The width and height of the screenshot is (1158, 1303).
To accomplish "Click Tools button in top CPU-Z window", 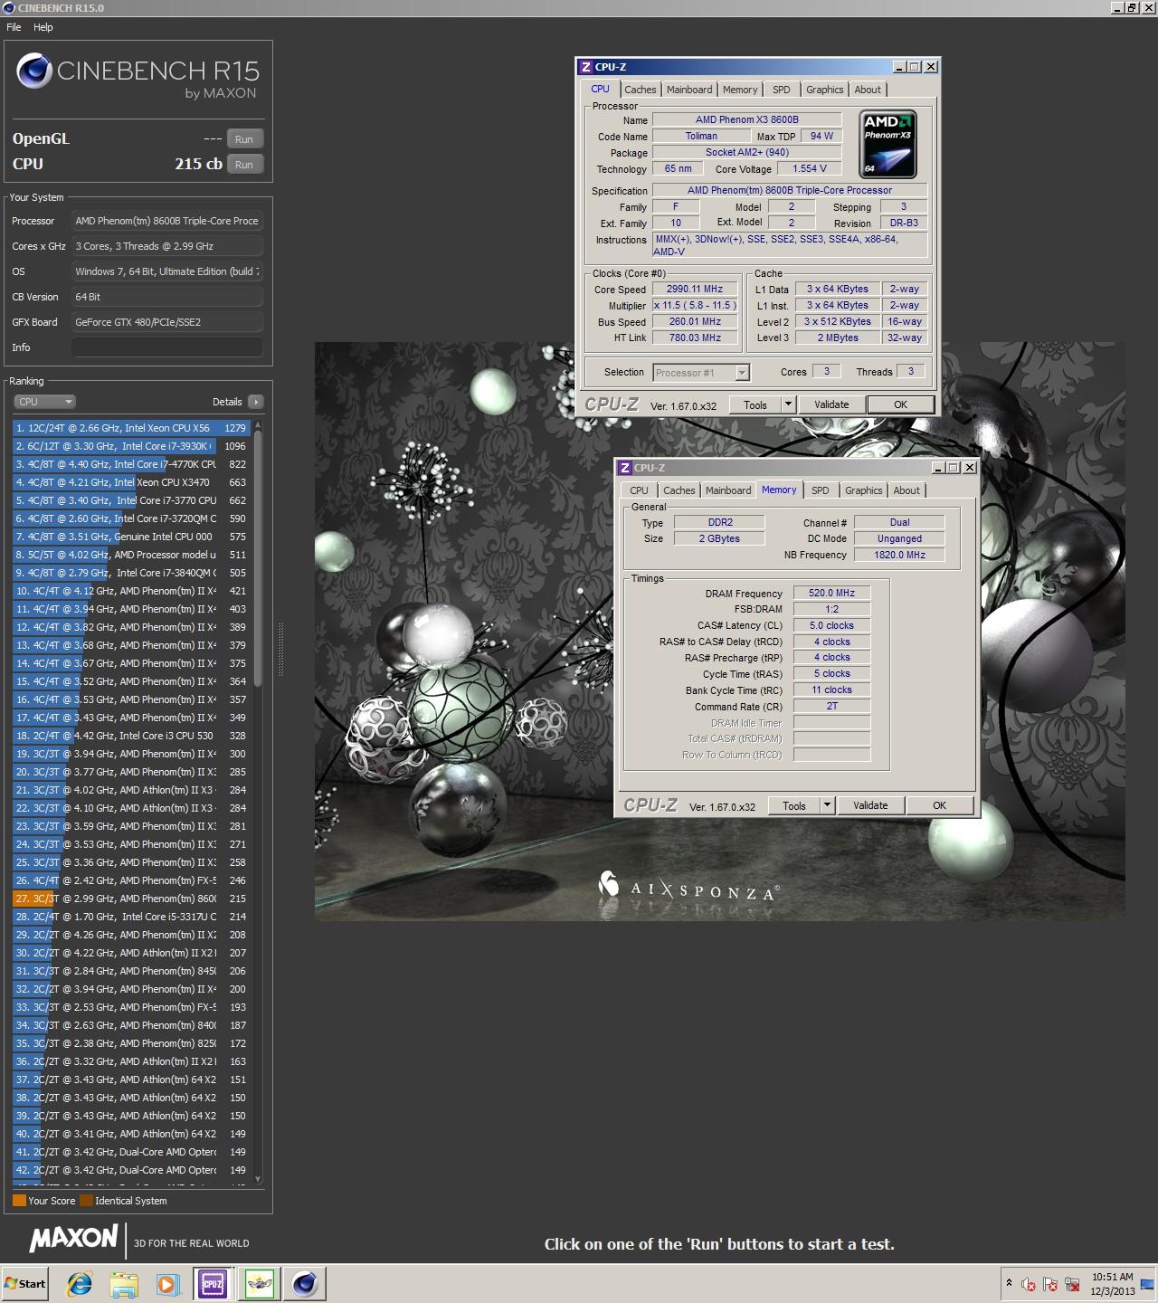I will click(x=755, y=404).
